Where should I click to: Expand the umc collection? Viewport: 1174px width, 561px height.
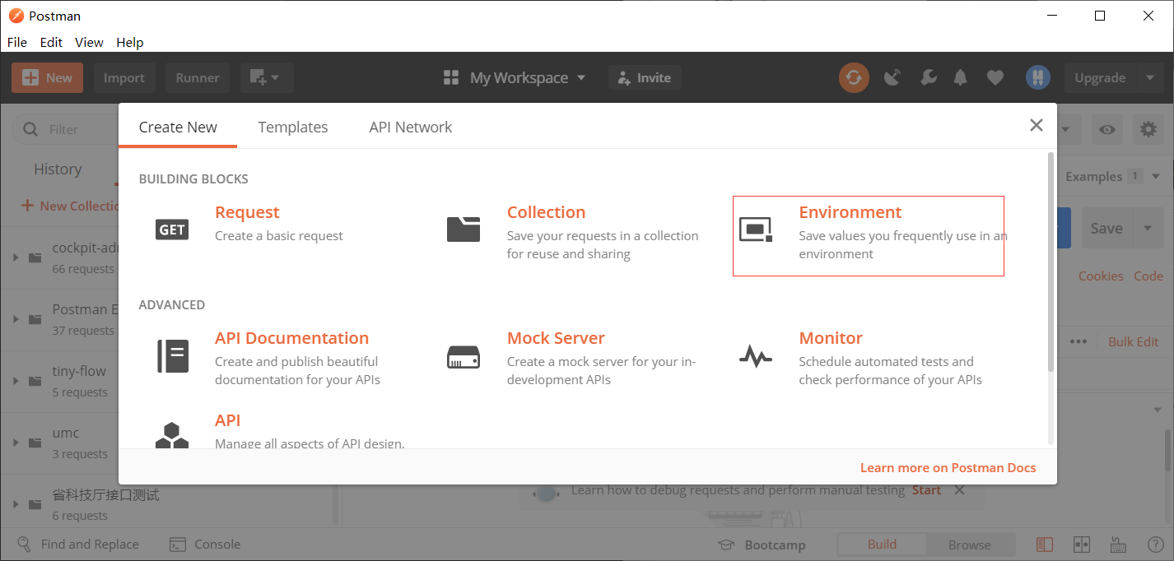pos(15,443)
